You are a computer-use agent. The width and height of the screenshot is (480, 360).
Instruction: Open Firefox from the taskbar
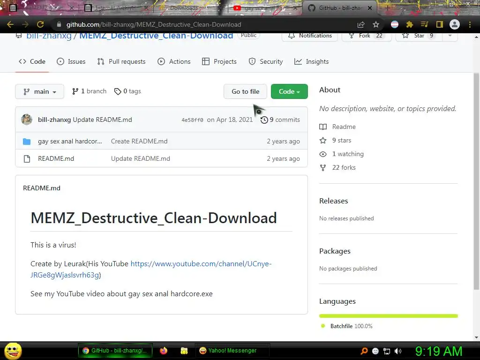164,351
